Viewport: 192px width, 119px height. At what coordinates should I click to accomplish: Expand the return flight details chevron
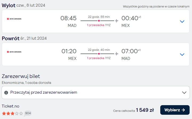click(182, 55)
